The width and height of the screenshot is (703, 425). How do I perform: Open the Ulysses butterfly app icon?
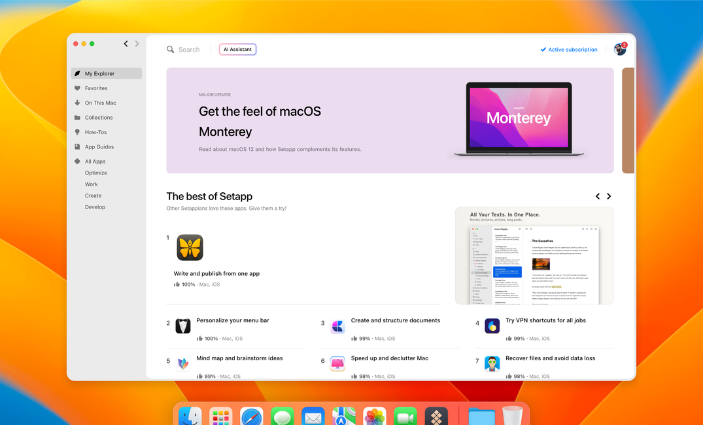coord(190,247)
